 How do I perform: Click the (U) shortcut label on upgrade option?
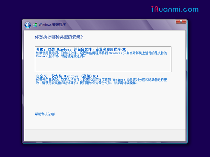point(124,49)
